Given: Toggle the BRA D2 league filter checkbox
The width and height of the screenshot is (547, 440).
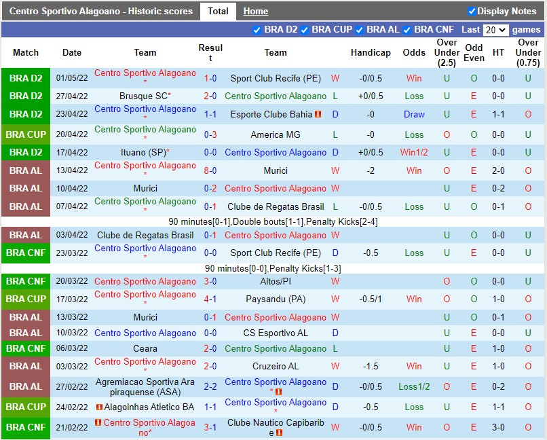Looking at the screenshot, I should coord(257,30).
